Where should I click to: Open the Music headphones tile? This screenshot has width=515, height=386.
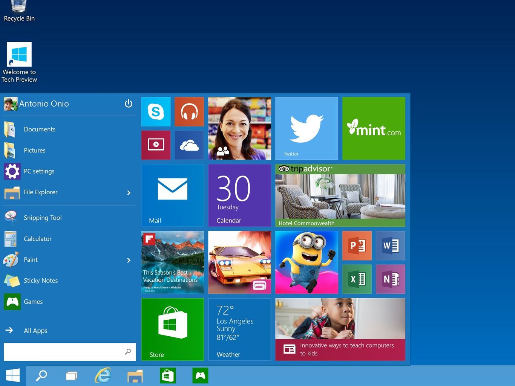tap(189, 111)
